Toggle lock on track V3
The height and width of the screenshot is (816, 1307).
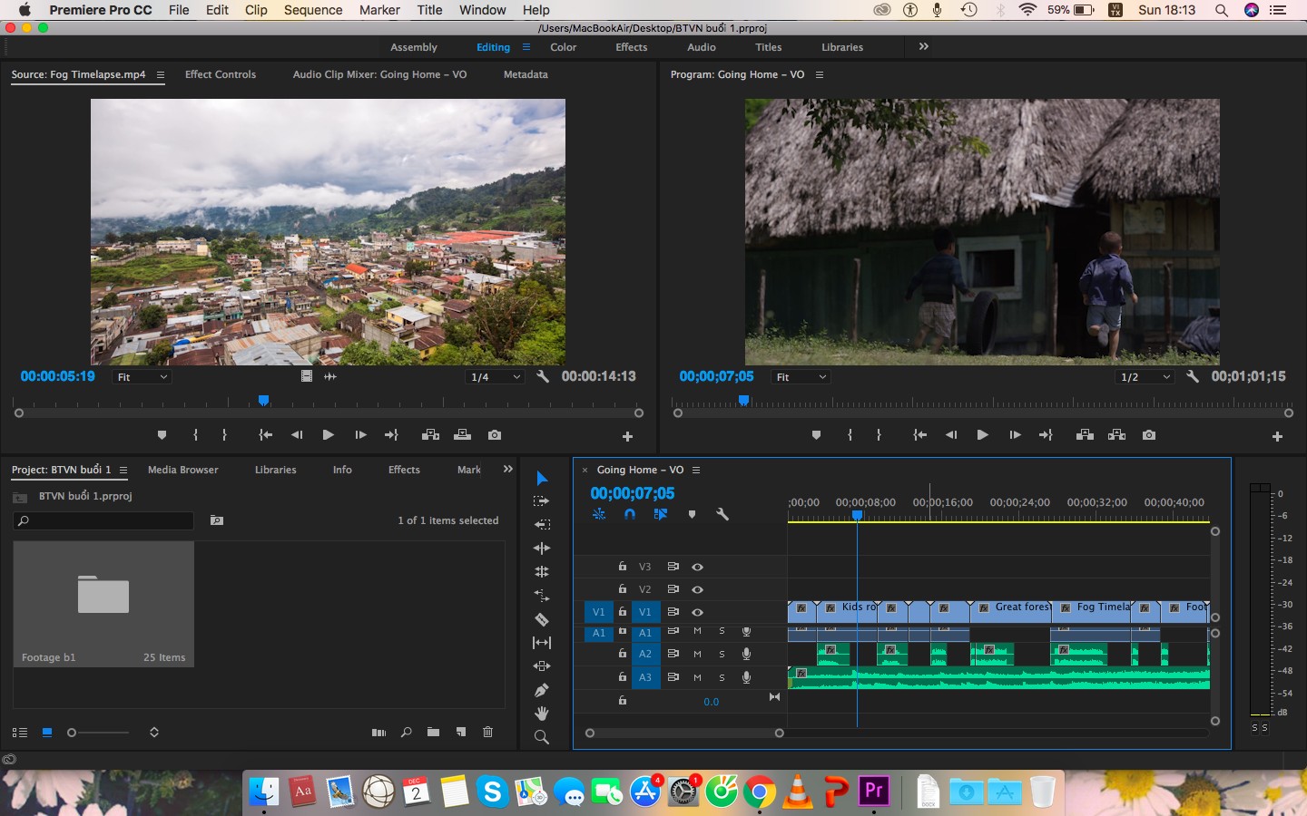click(622, 566)
